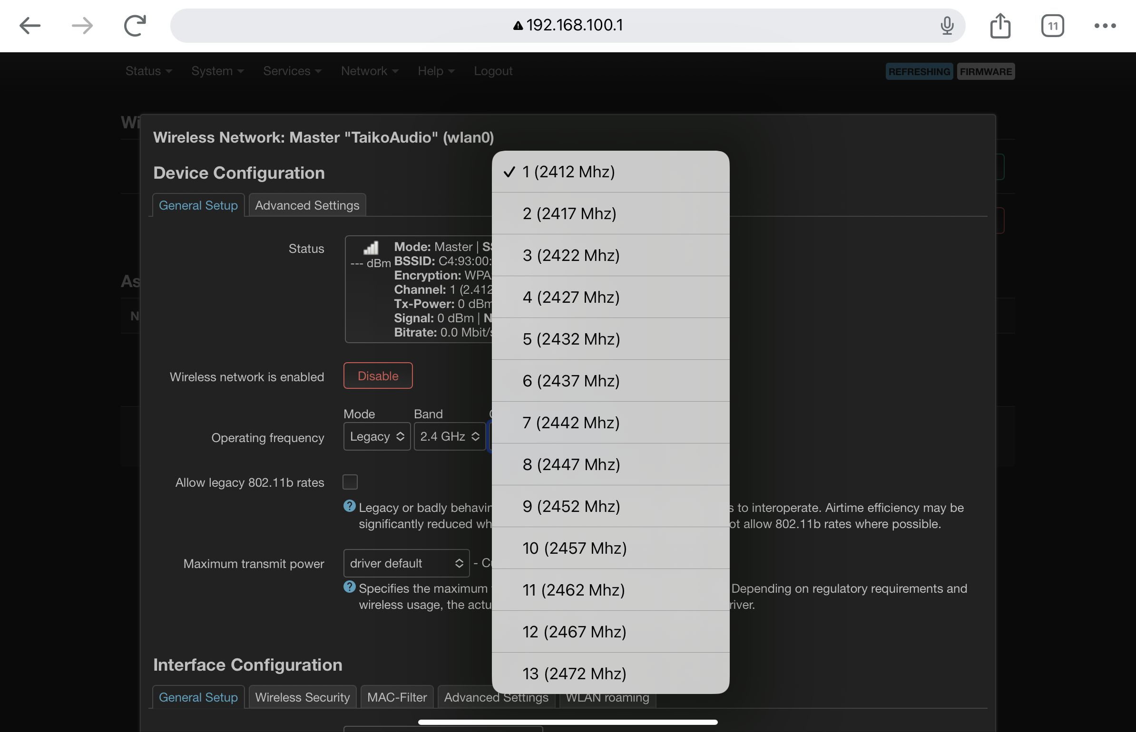Screen dimensions: 1136x732
Task: Click help icon under transmit power
Action: click(349, 587)
